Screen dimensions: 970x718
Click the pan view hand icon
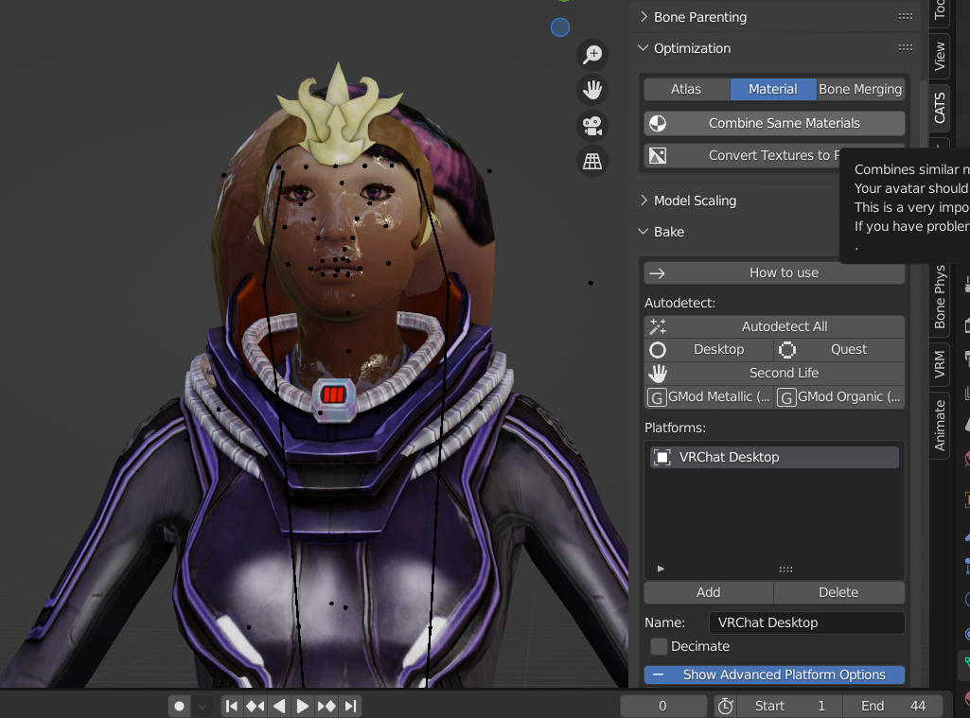(x=592, y=90)
